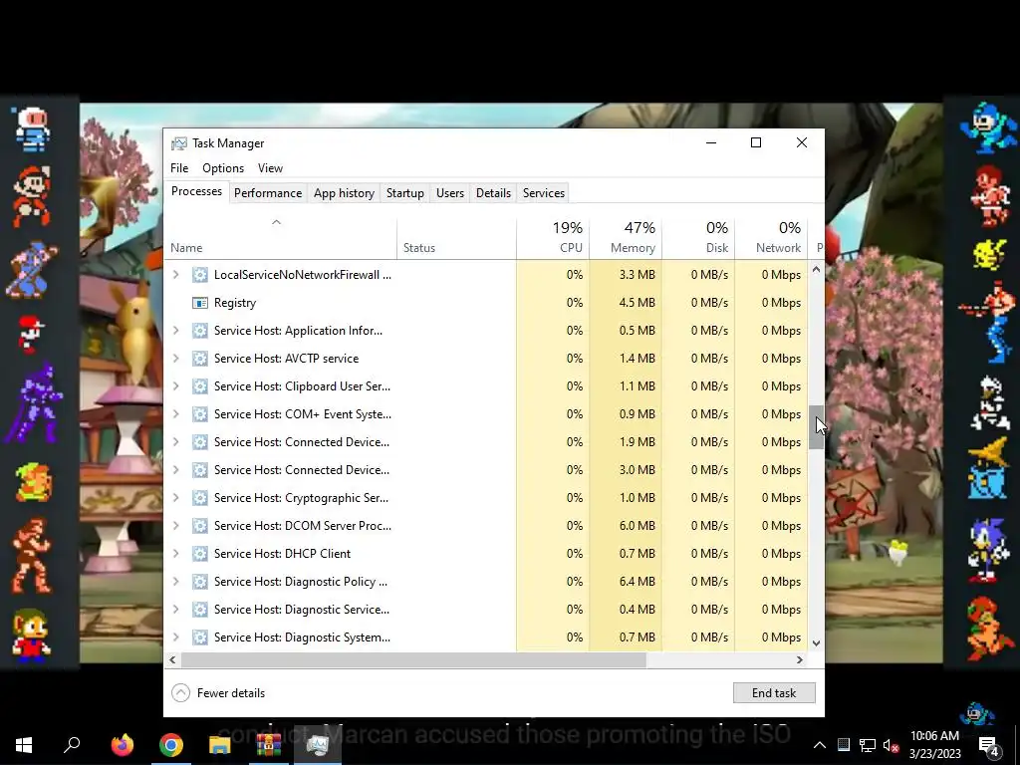The width and height of the screenshot is (1020, 765).
Task: Open the View menu
Action: 270,168
